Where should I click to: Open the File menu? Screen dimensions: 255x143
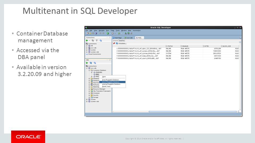87,30
